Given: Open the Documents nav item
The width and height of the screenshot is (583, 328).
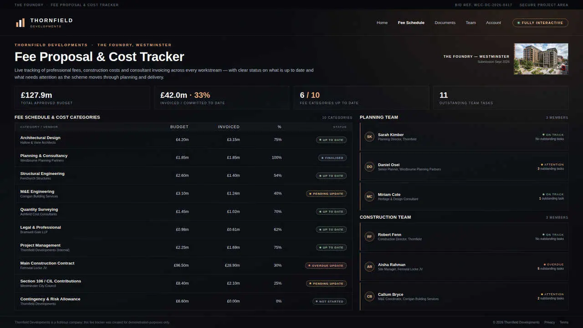Looking at the screenshot, I should coord(445,23).
